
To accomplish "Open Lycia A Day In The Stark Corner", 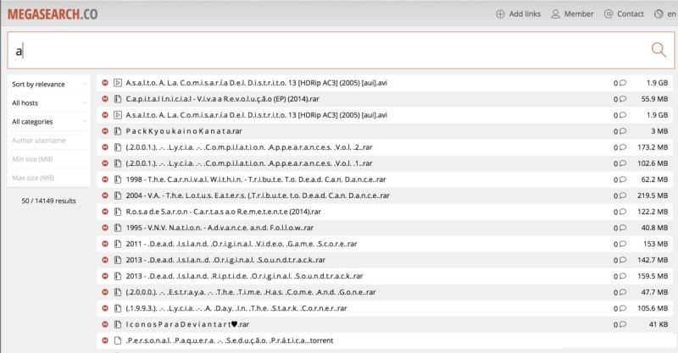I will (236, 308).
